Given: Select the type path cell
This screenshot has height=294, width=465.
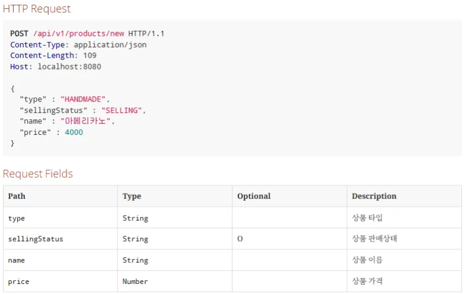Looking at the screenshot, I should click(17, 219).
